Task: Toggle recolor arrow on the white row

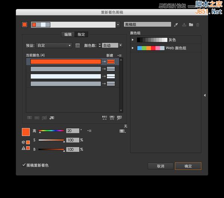Action: (x=104, y=76)
